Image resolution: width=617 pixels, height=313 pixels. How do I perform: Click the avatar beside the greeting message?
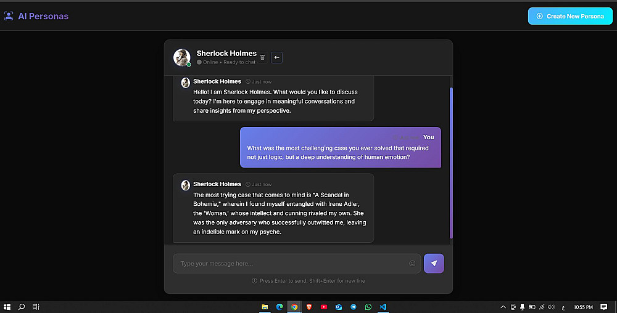pos(185,83)
